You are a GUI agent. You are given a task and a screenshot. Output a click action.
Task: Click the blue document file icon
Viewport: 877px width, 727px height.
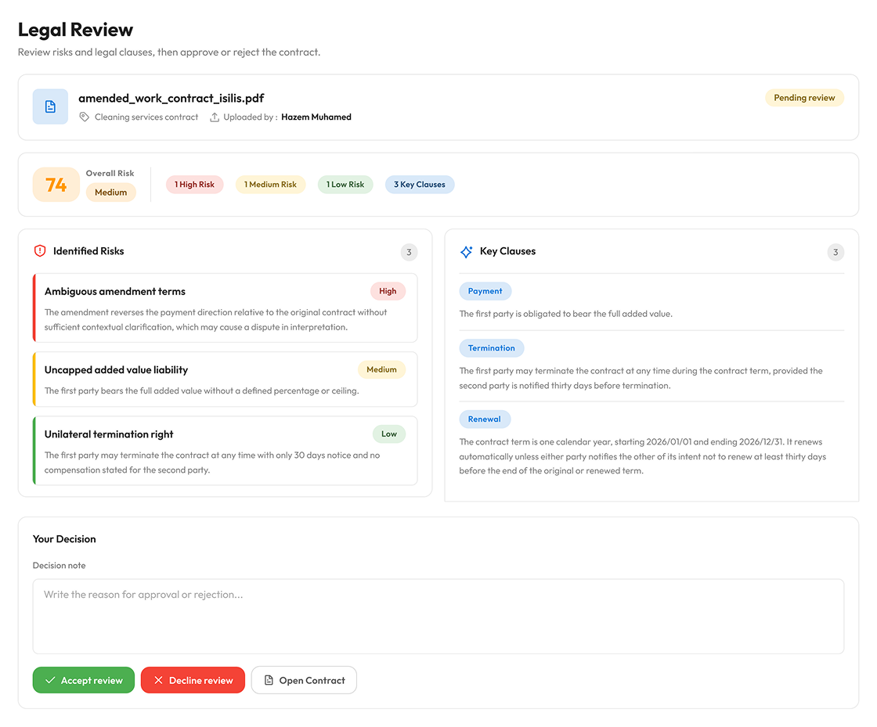point(50,106)
